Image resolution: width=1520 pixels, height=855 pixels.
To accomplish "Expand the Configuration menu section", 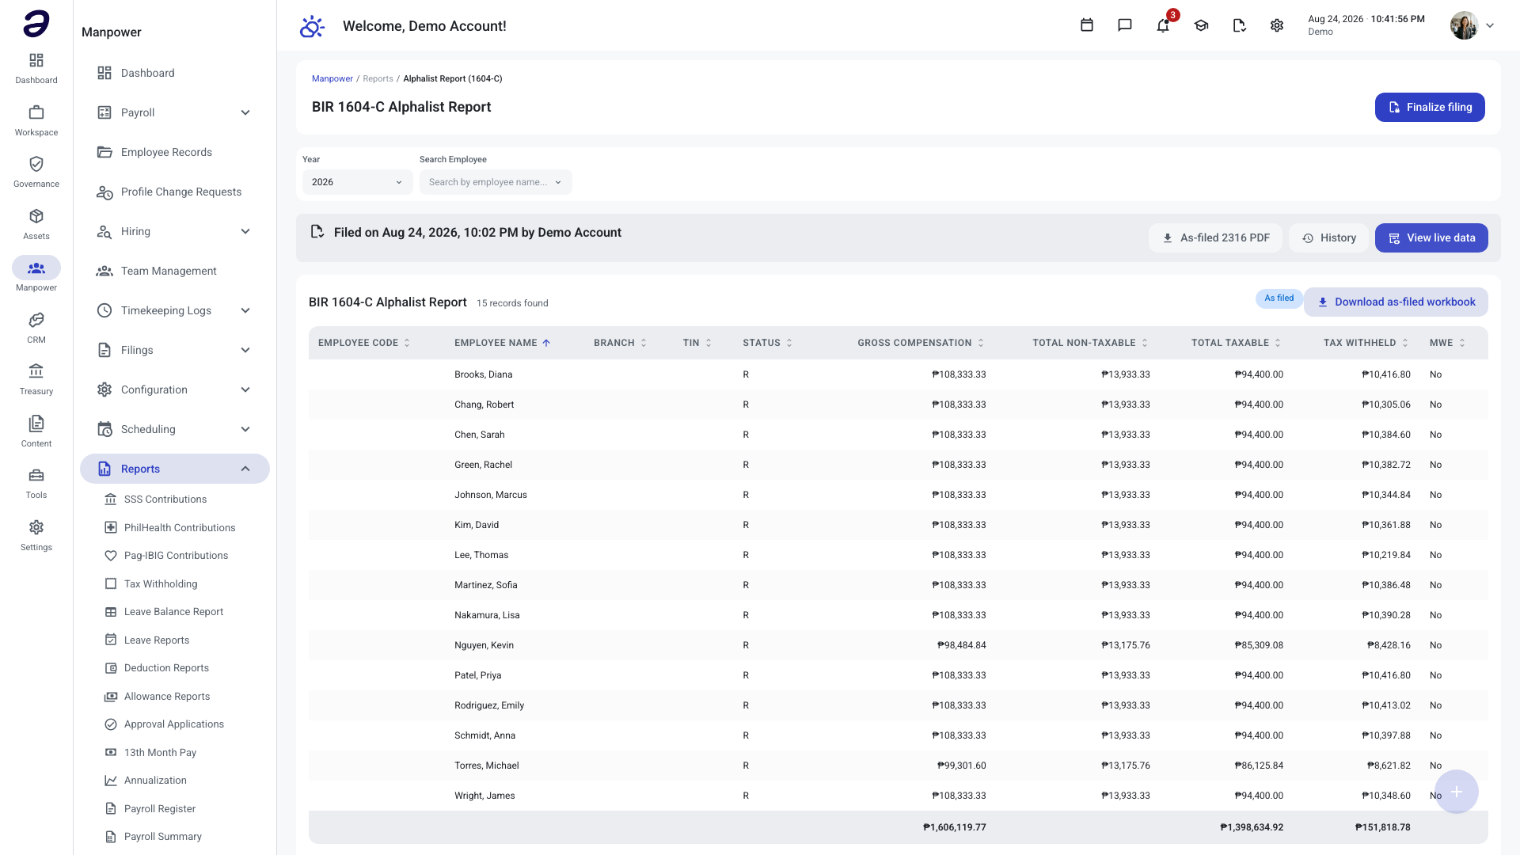I will coord(175,389).
